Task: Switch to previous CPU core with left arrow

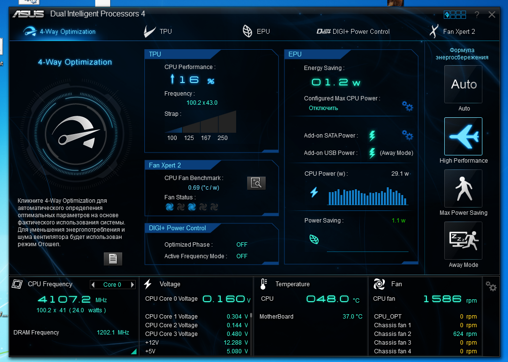Action: 93,285
